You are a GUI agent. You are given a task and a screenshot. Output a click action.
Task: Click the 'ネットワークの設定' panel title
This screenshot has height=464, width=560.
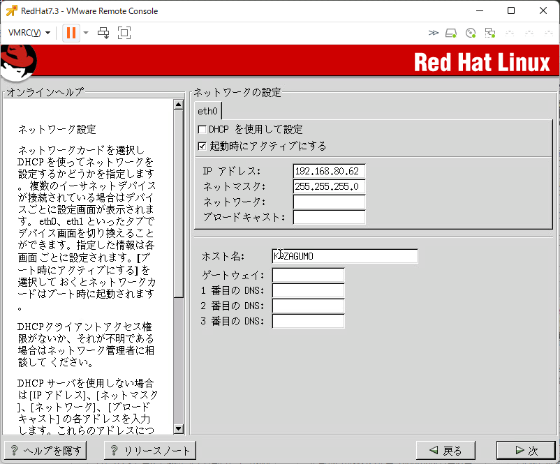tap(237, 92)
